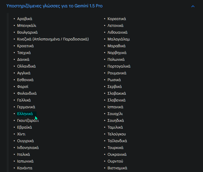Click on 'Ταϊλανδικά' entry
203x172 pixels.
click(x=117, y=141)
